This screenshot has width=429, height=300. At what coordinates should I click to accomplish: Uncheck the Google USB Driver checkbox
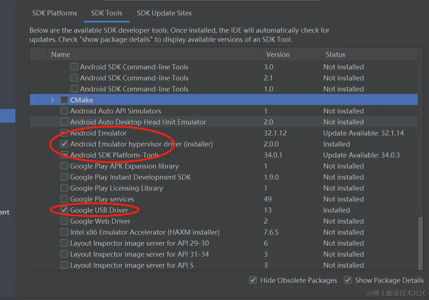64,210
